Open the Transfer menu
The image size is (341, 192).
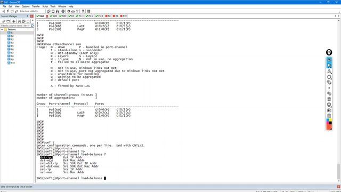coord(36,6)
